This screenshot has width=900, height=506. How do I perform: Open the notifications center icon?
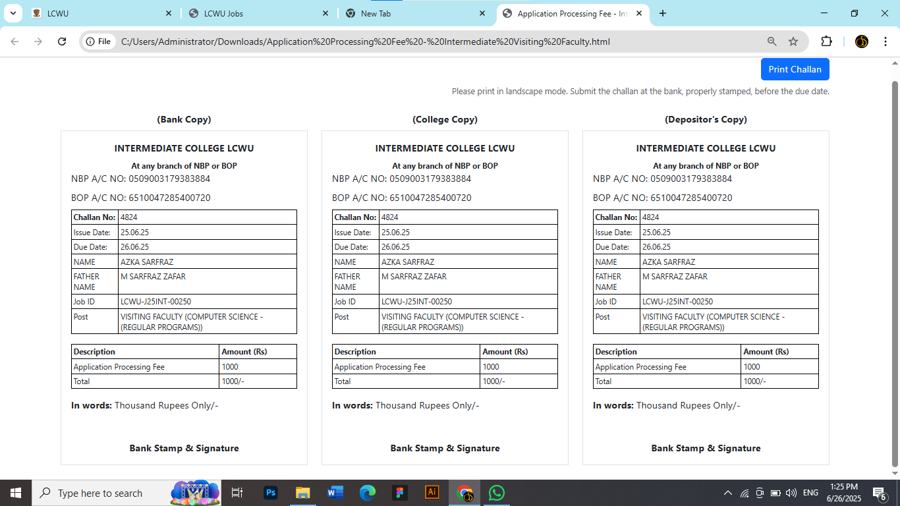coord(880,493)
